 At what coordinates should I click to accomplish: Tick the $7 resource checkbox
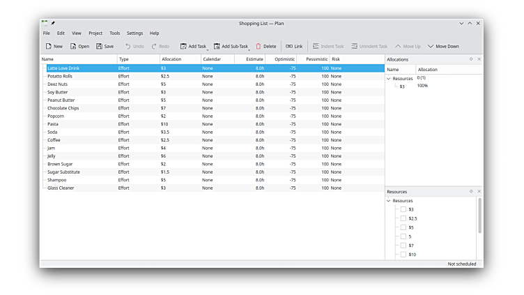coord(403,245)
